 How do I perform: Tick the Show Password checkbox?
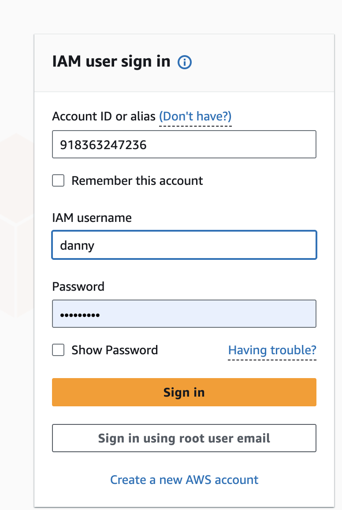click(58, 350)
